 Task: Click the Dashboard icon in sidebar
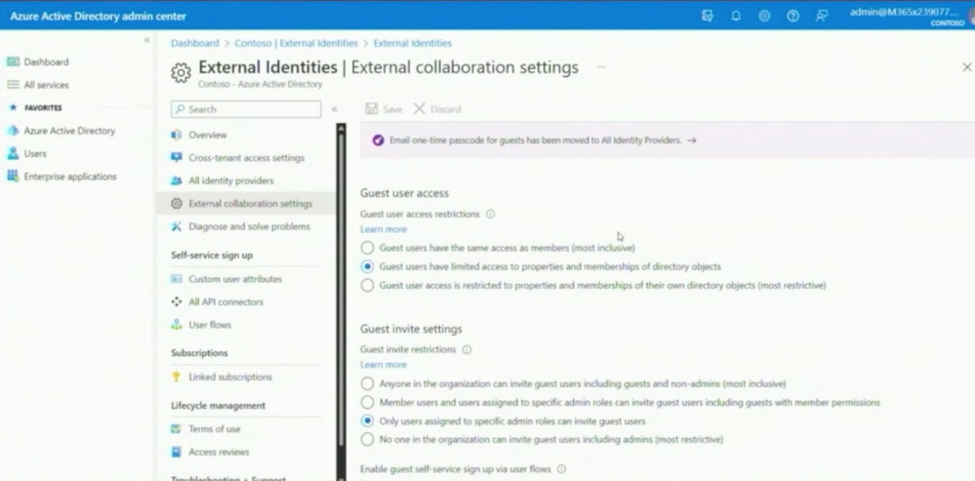pos(13,61)
